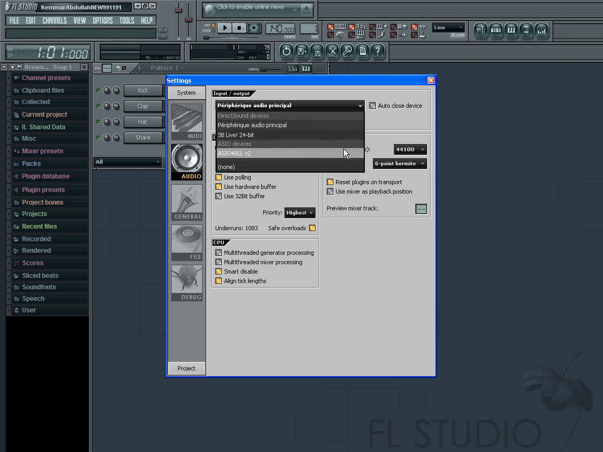Click the save new version icon
This screenshot has height=452, width=603.
point(302,51)
